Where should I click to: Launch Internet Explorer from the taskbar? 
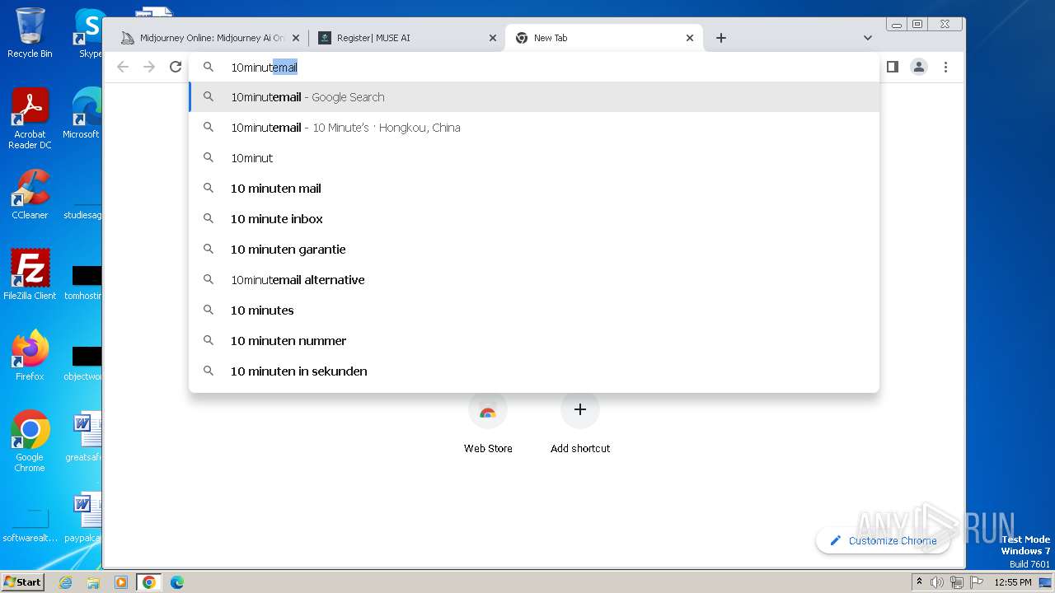coord(65,582)
